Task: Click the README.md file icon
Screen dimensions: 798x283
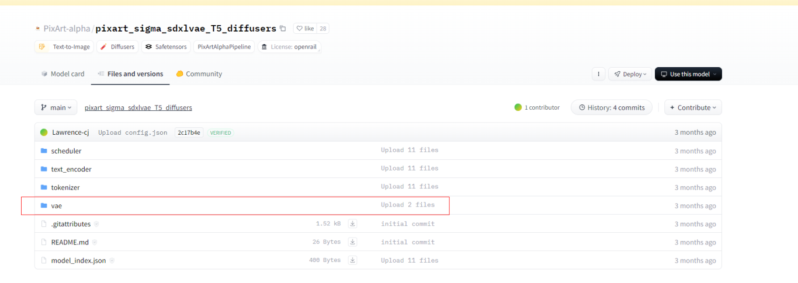Action: coord(44,242)
